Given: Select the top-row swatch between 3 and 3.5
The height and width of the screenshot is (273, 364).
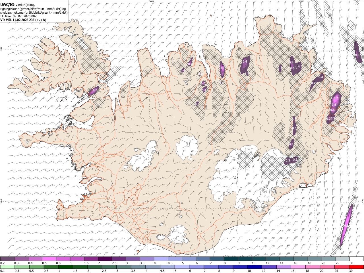Looking at the screenshot, I should tap(133, 259).
